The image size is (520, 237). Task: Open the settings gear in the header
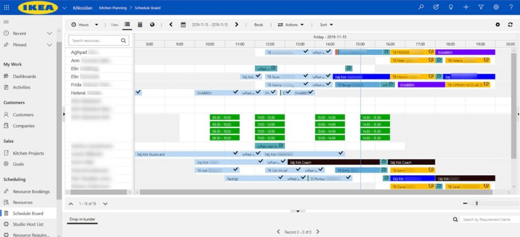pyautogui.click(x=496, y=7)
